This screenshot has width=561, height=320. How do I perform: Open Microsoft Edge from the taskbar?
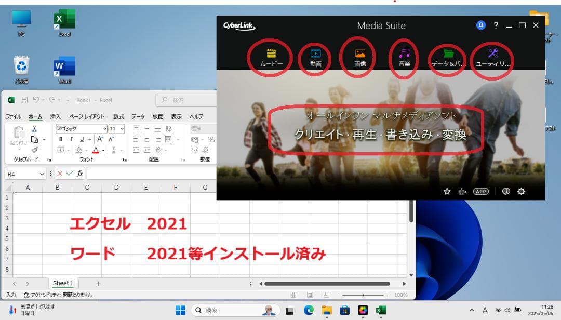[309, 310]
